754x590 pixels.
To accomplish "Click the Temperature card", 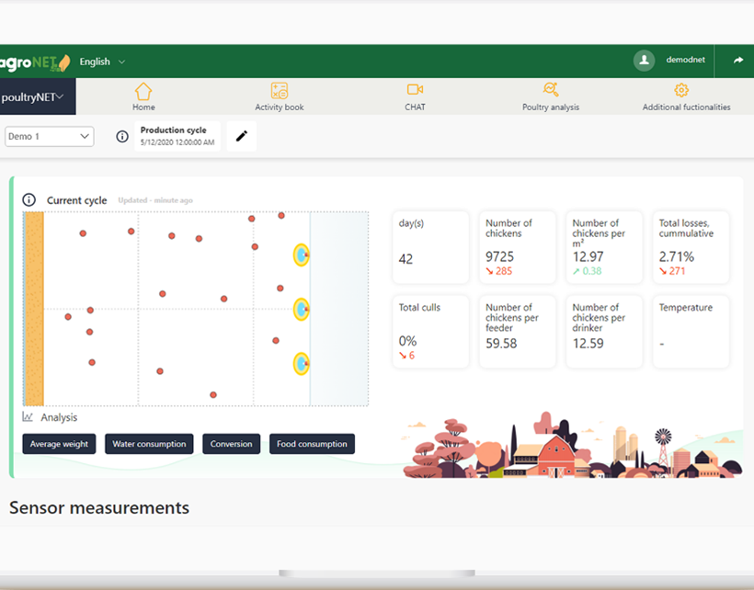I will (691, 332).
